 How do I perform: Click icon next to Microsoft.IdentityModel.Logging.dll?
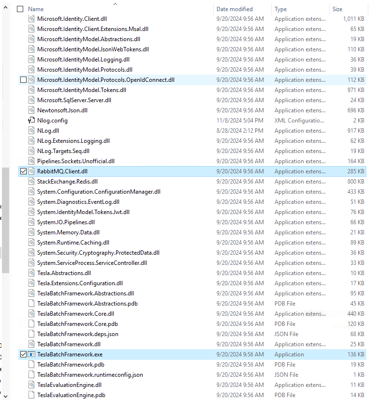click(31, 60)
